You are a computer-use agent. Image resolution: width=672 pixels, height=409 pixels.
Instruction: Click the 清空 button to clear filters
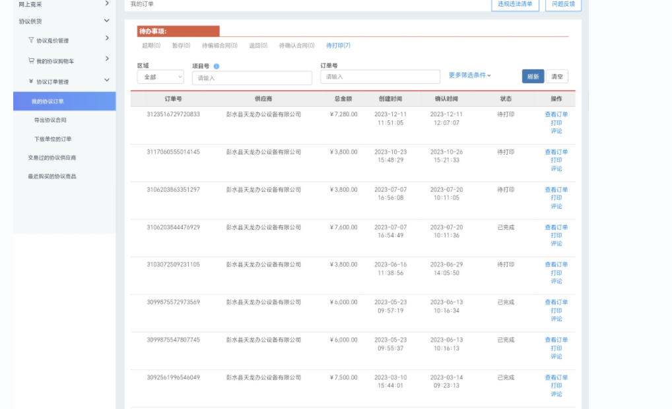(x=557, y=77)
